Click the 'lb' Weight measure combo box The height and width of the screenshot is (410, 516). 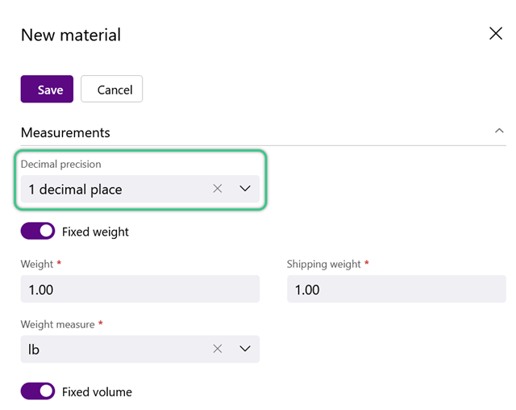(x=140, y=349)
